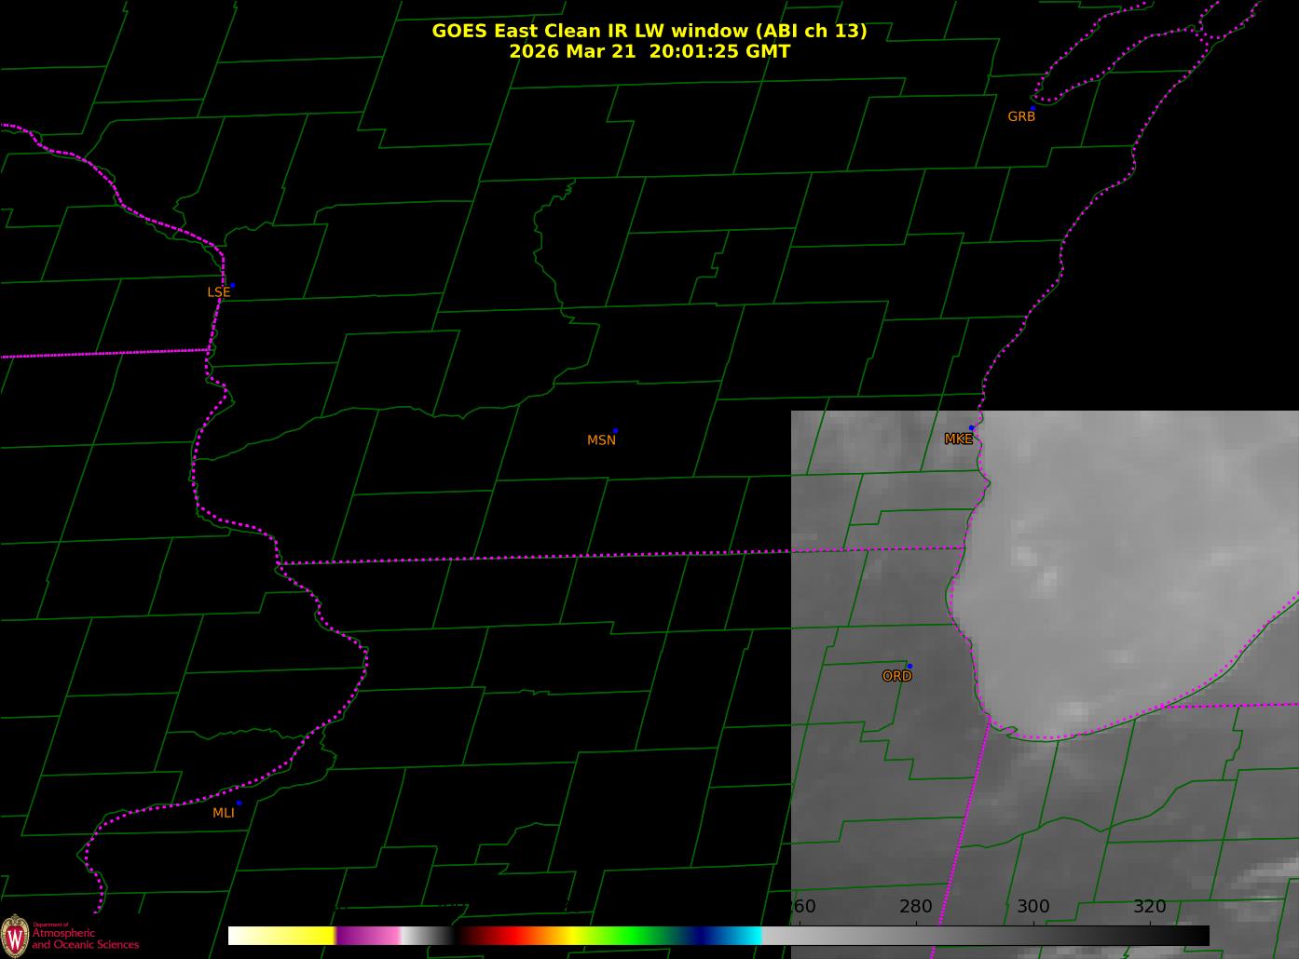Click the blue station dot at MLI

point(239,803)
